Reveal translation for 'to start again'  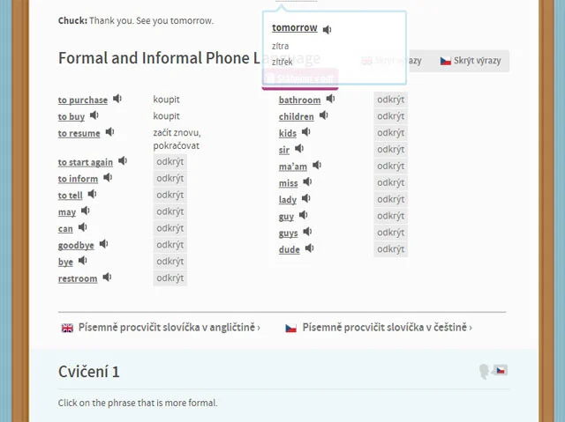pyautogui.click(x=170, y=162)
